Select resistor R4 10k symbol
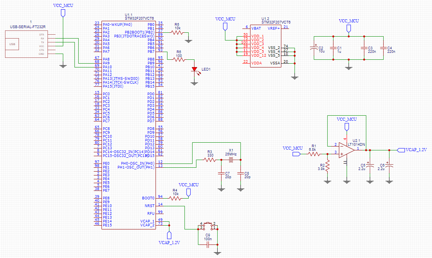Screen dimensions: 432x258 (x=175, y=198)
